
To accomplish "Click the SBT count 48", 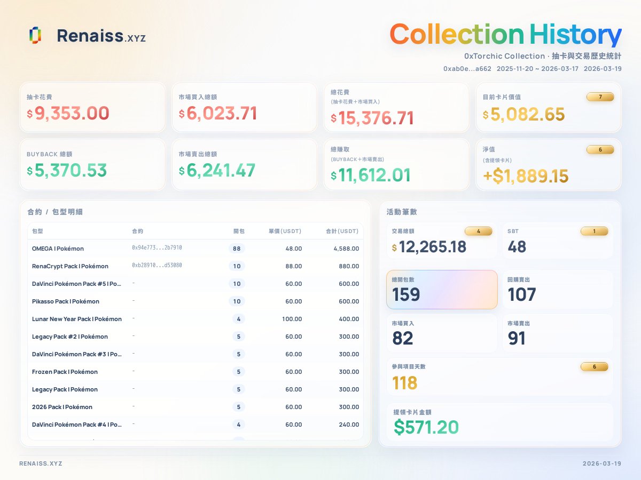I will click(517, 247).
